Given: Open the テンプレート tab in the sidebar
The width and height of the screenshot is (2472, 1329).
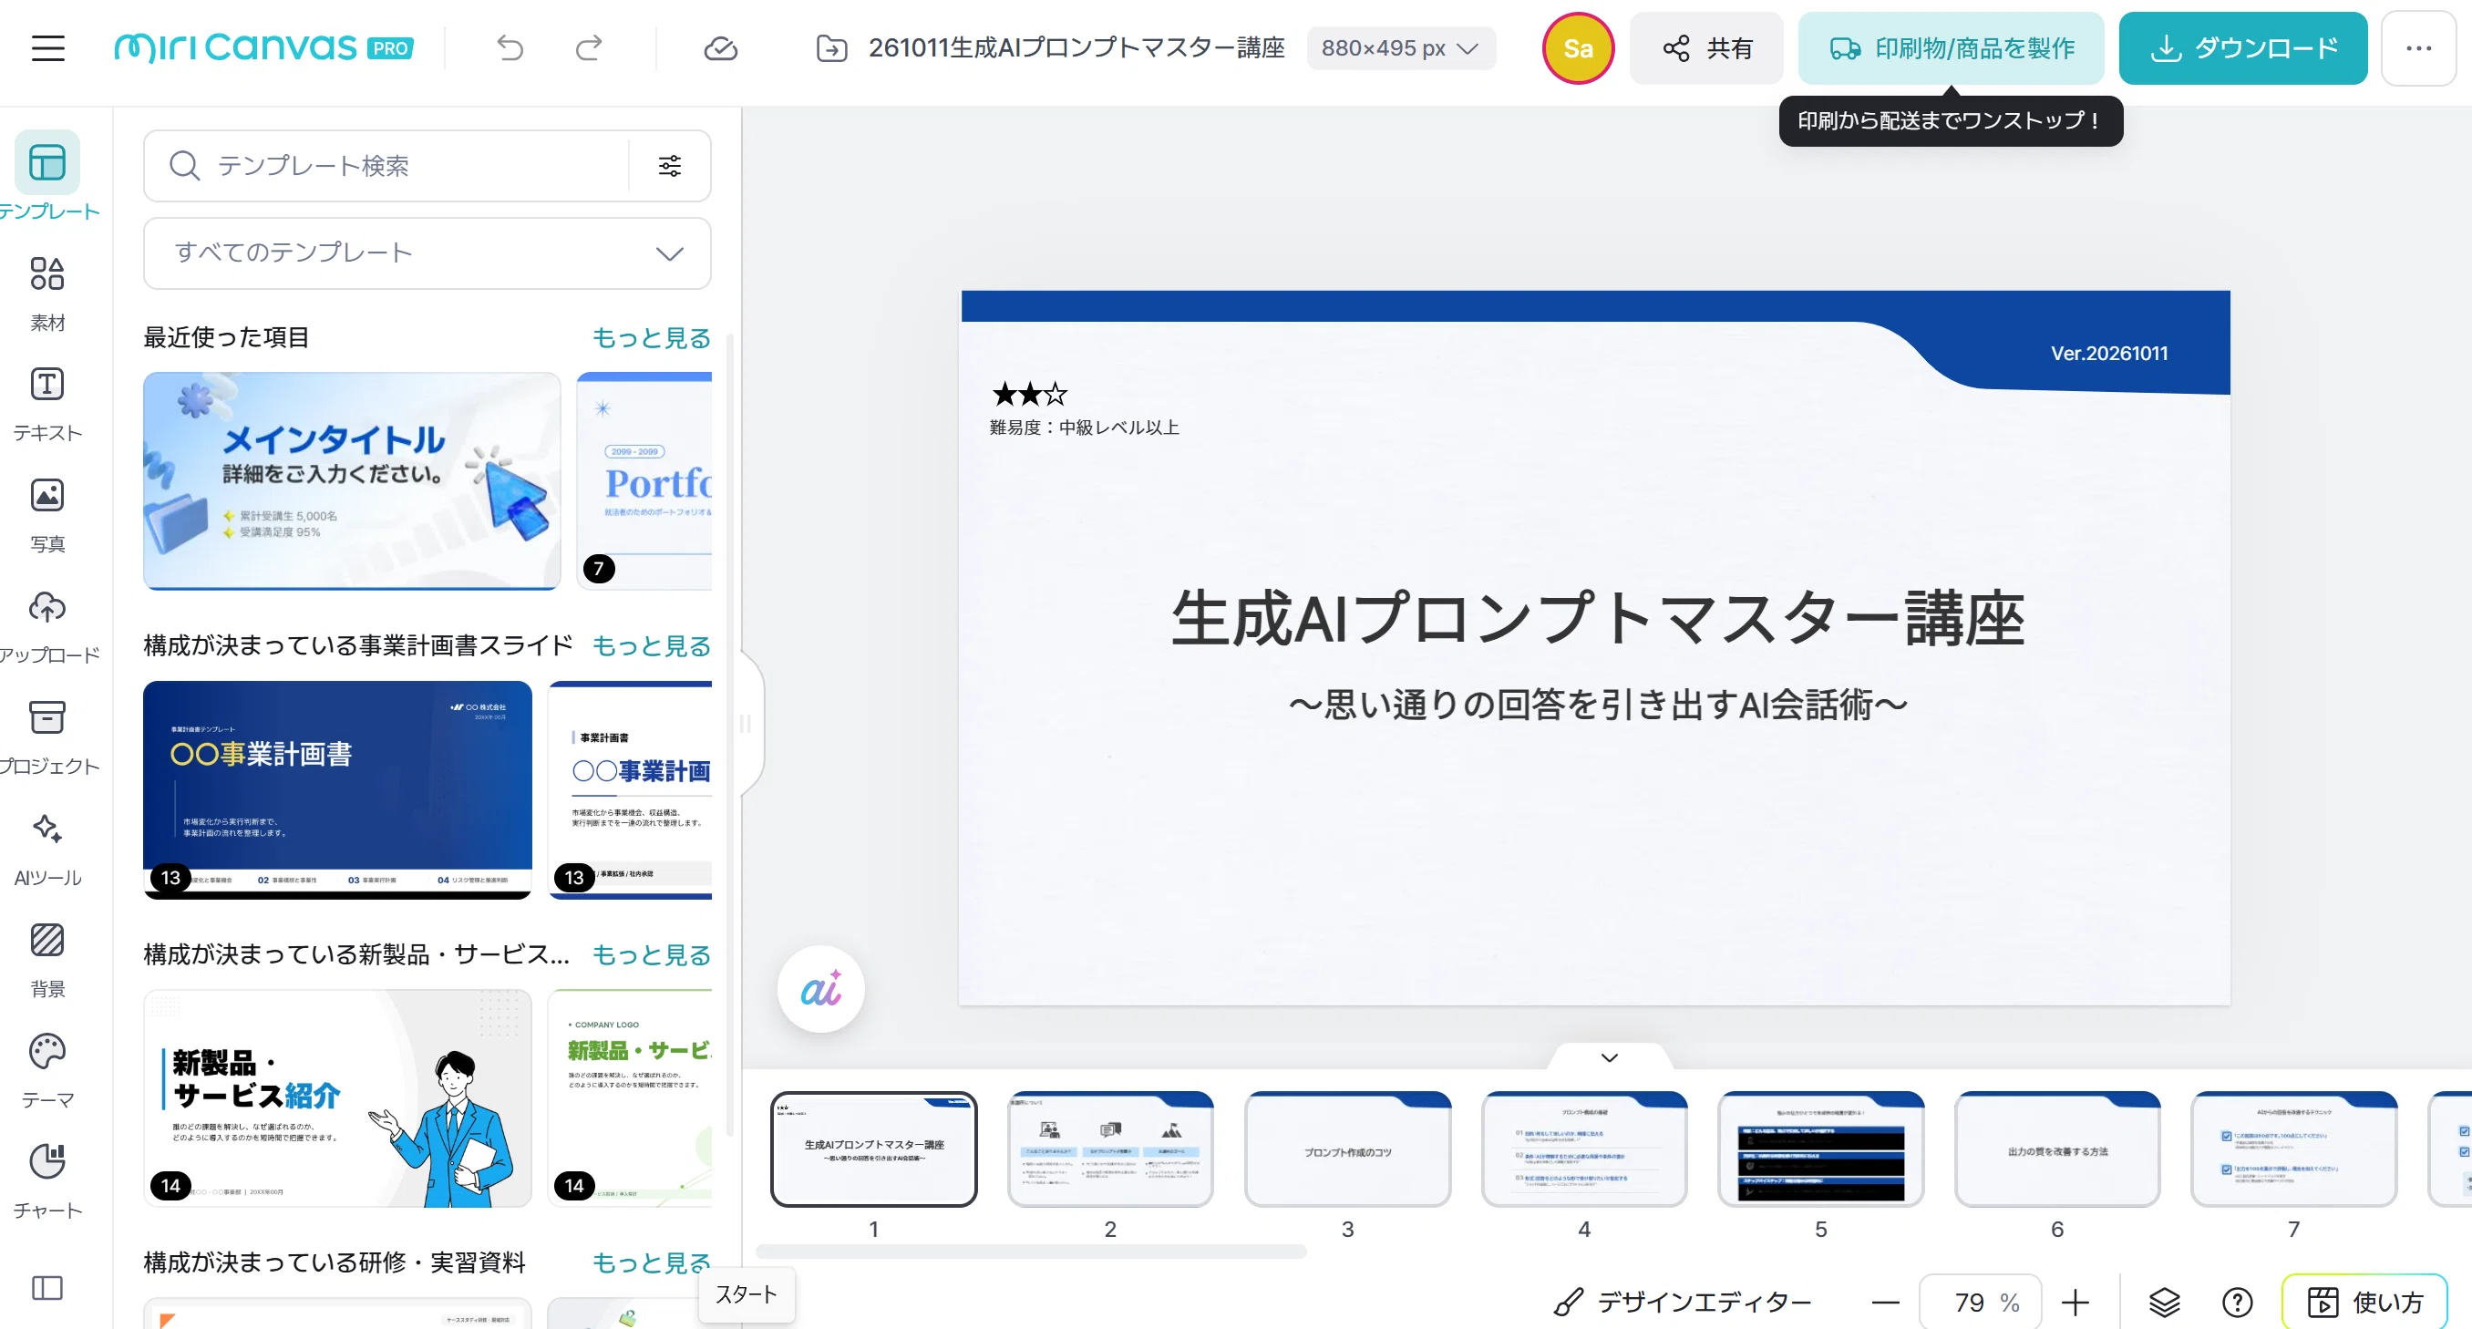Looking at the screenshot, I should [x=47, y=178].
